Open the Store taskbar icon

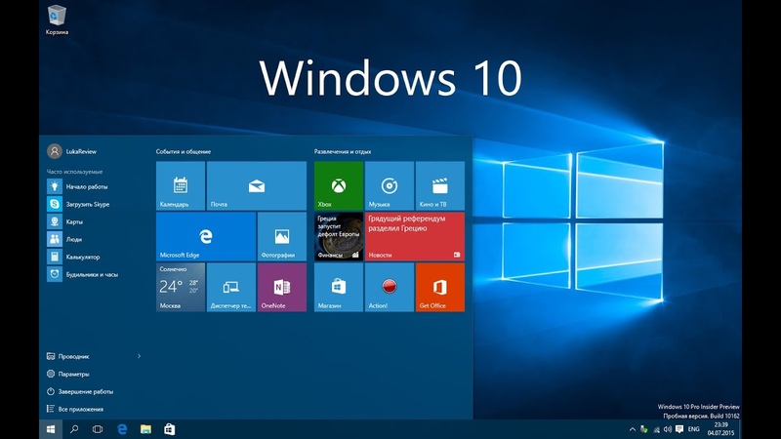click(169, 429)
